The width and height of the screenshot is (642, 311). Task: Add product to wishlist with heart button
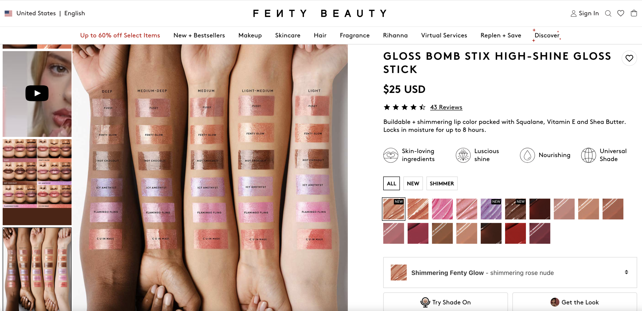(x=629, y=58)
